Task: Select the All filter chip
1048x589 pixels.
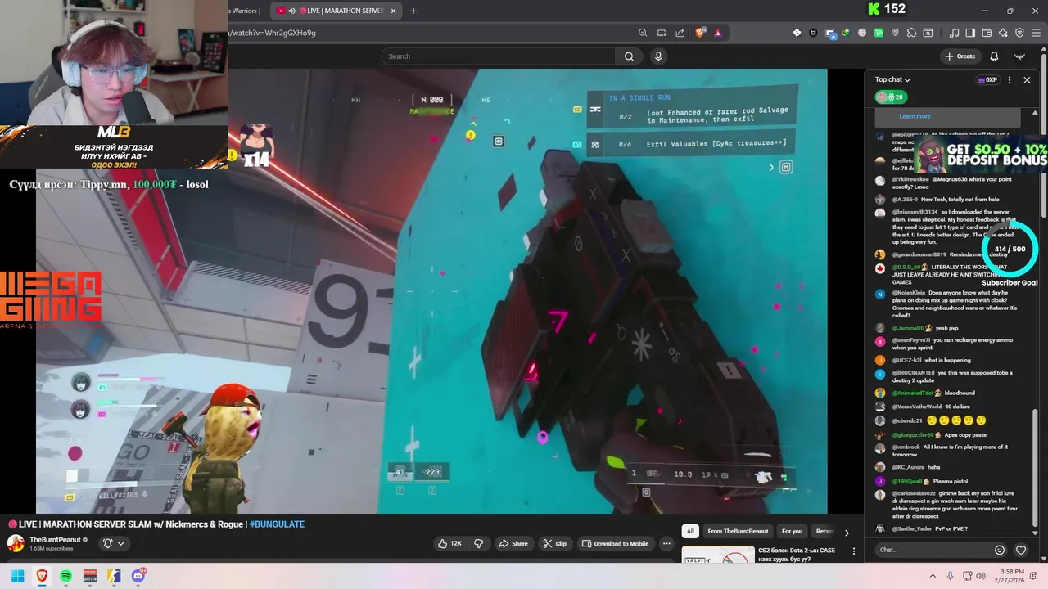Action: pyautogui.click(x=690, y=531)
